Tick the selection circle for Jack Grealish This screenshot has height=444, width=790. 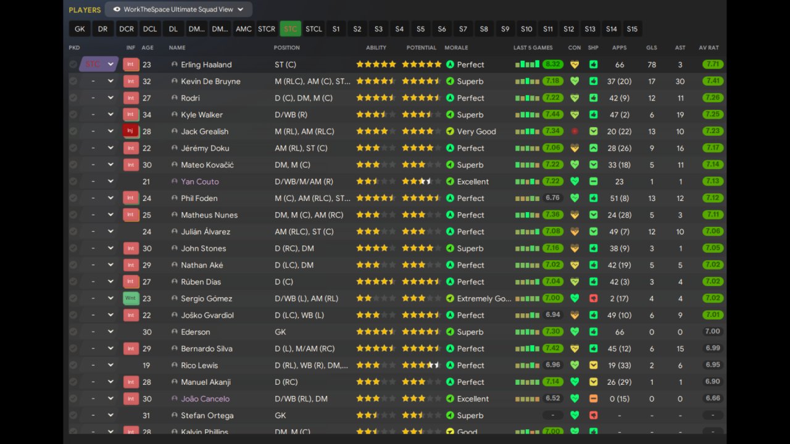click(73, 131)
